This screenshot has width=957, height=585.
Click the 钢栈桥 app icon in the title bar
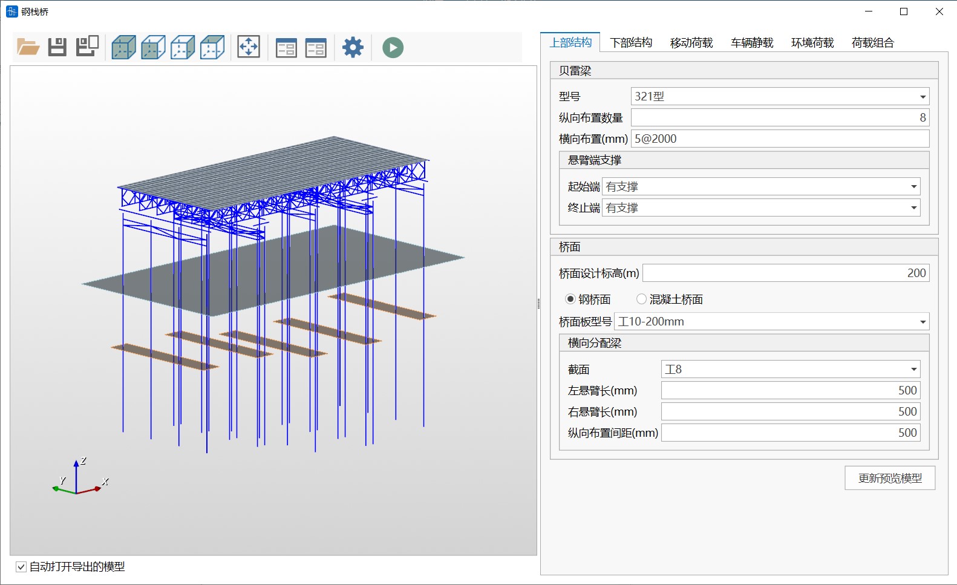(12, 11)
